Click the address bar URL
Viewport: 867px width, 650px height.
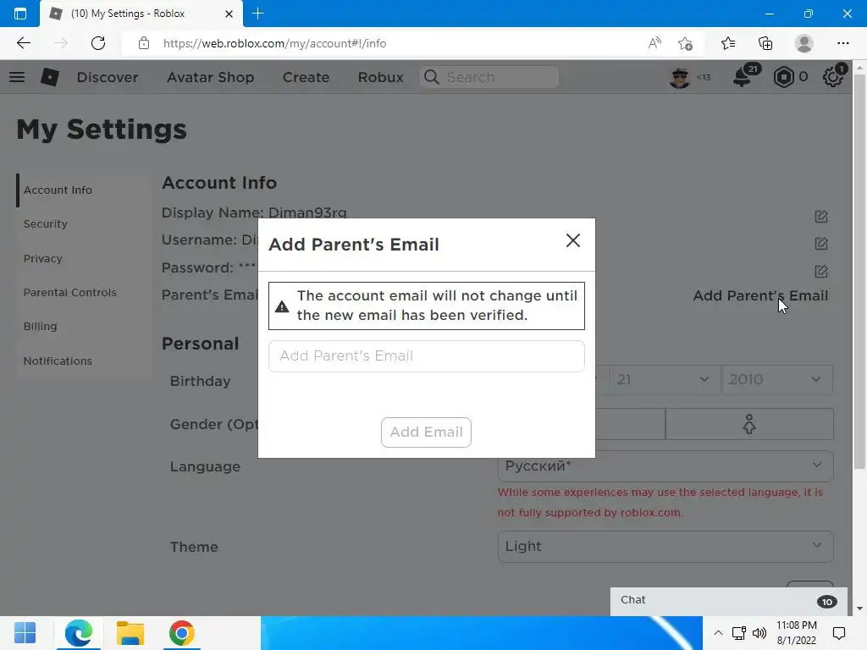coord(275,43)
